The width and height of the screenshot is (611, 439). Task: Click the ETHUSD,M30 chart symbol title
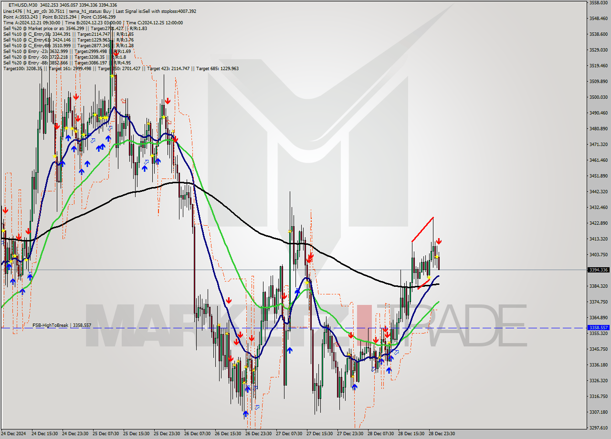[23, 5]
